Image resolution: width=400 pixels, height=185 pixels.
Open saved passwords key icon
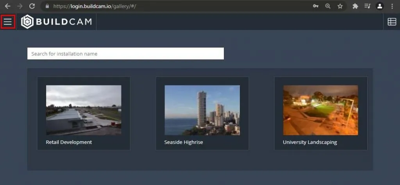click(x=316, y=6)
